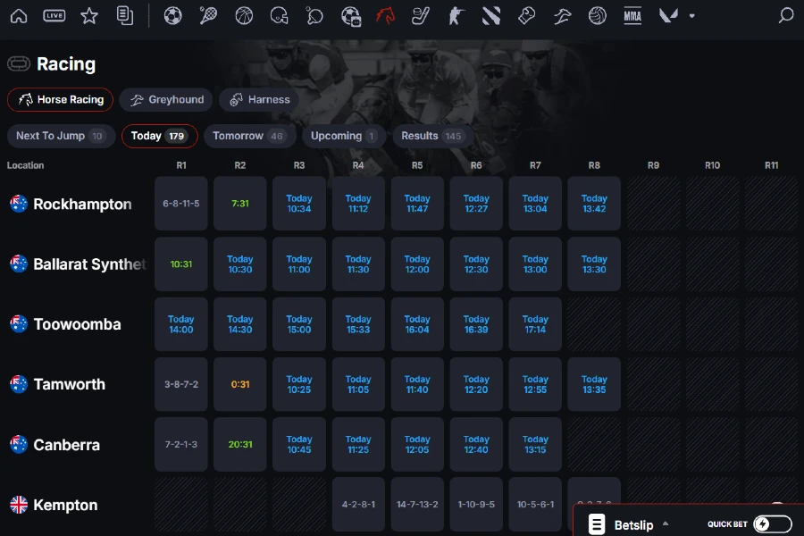Select the MMA sport icon
Viewport: 804px width, 536px height.
632,15
